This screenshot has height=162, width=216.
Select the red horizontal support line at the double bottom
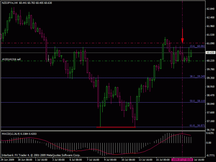[116, 127]
